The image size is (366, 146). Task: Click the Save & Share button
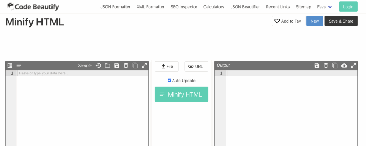coord(341,21)
